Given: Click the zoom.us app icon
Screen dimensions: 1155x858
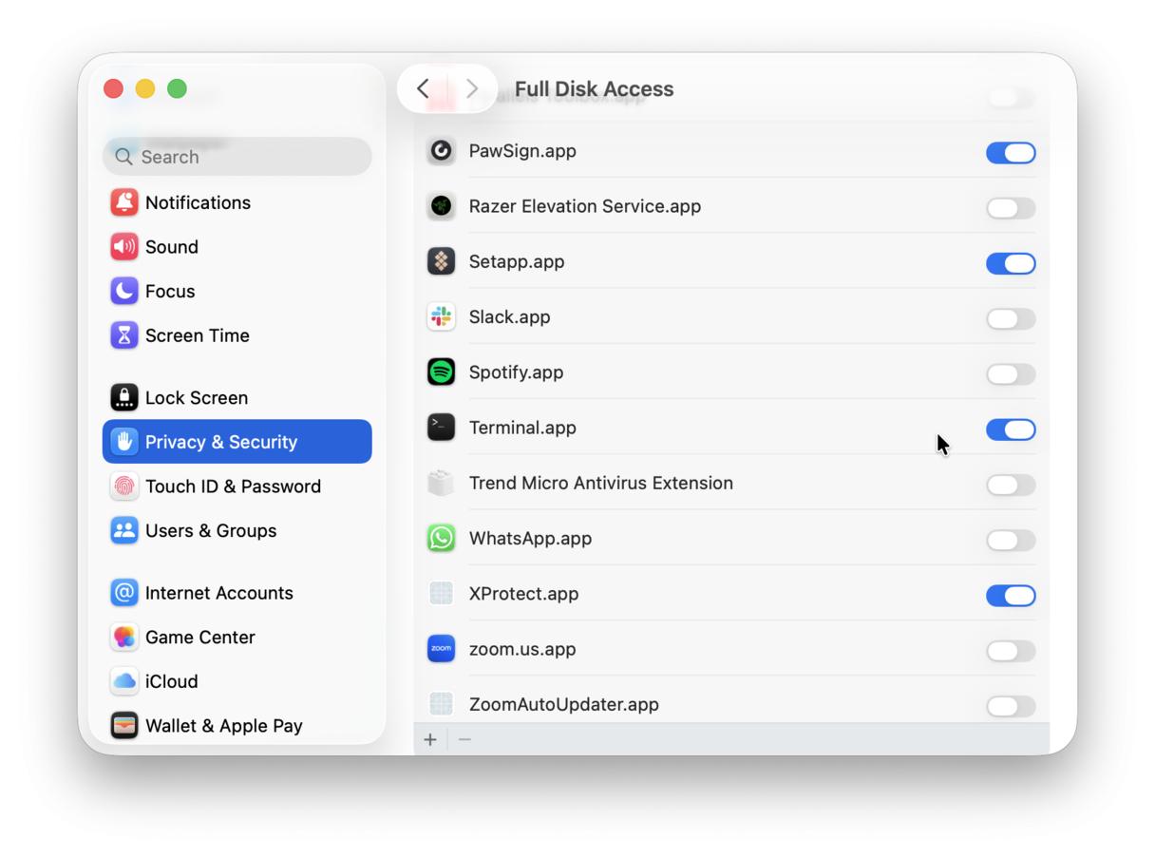Looking at the screenshot, I should point(441,649).
